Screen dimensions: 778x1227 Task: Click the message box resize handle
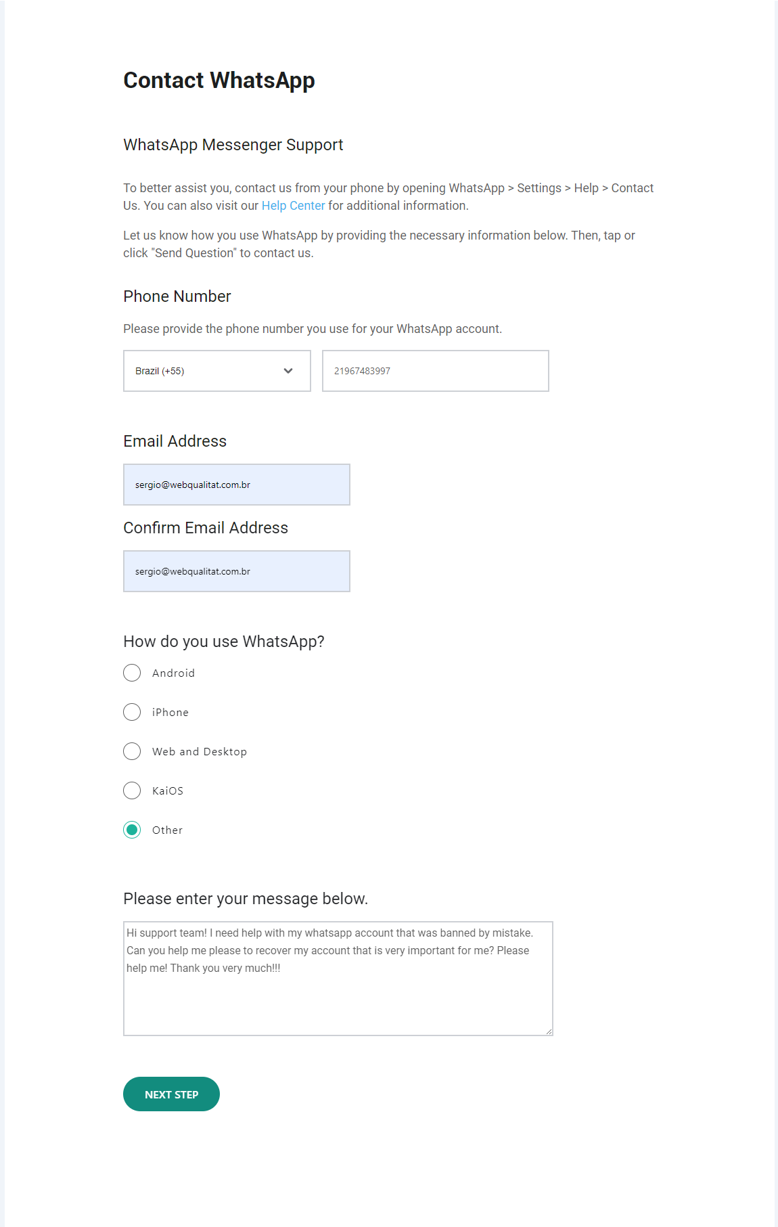point(549,1031)
